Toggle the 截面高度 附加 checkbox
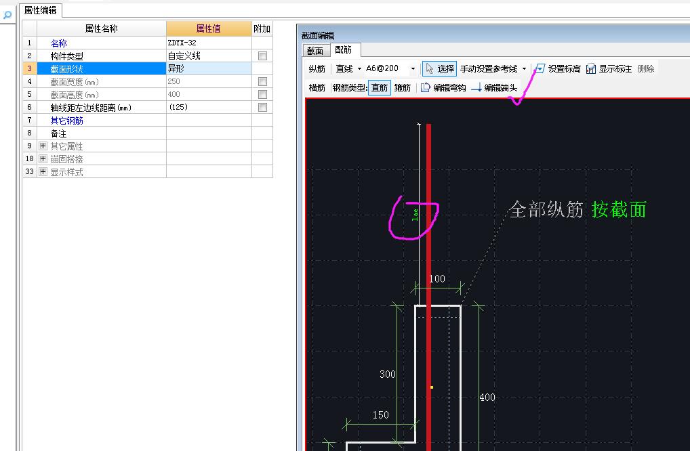Screen dimensions: 690x451 click(262, 95)
